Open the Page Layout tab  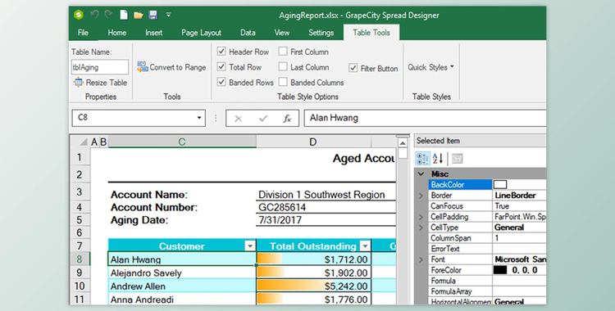click(201, 33)
